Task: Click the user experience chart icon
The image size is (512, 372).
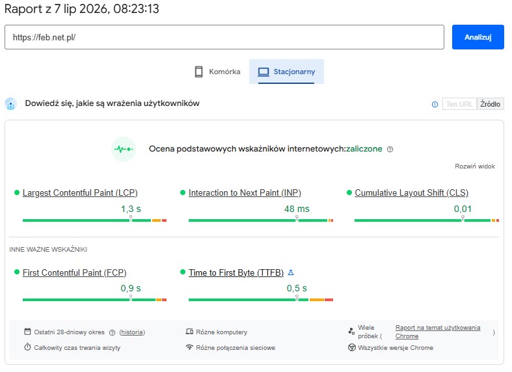Action: 11,104
